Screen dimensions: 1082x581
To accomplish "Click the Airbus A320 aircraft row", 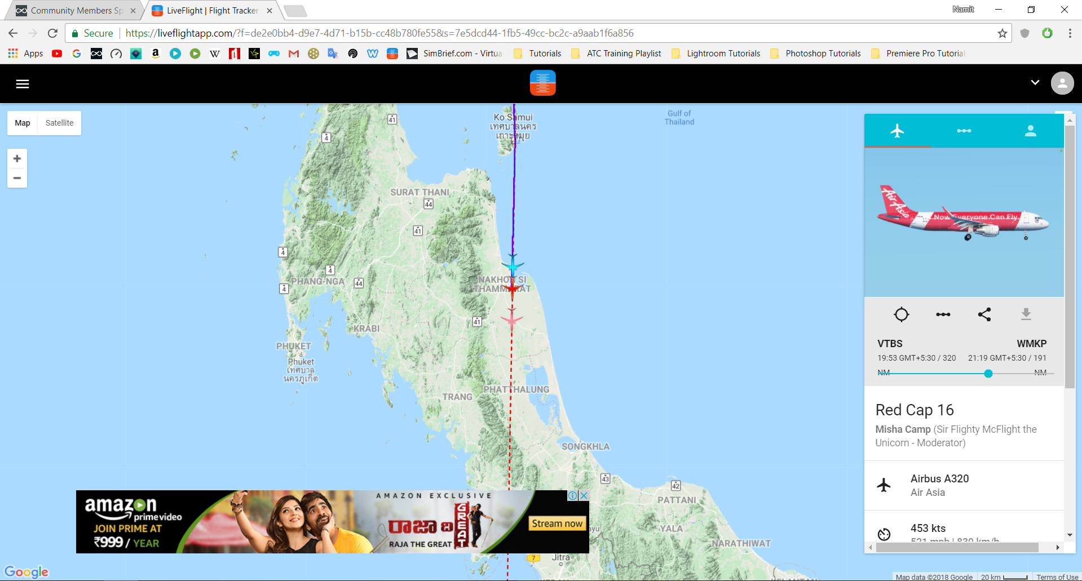I will [964, 485].
